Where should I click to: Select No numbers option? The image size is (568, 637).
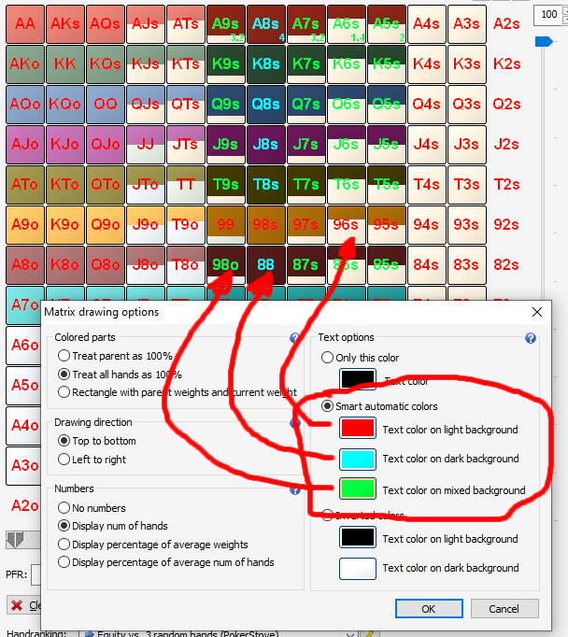click(92, 508)
